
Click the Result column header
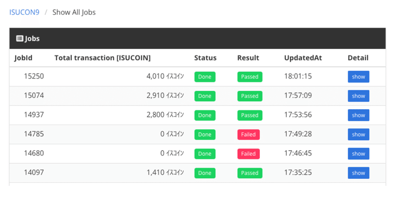point(248,58)
